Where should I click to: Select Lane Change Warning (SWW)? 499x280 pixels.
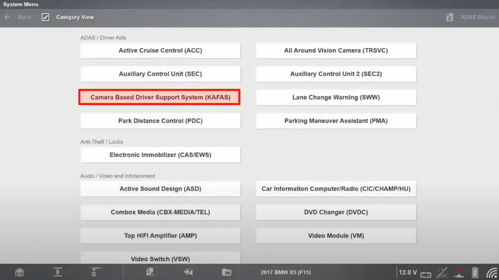click(x=336, y=98)
